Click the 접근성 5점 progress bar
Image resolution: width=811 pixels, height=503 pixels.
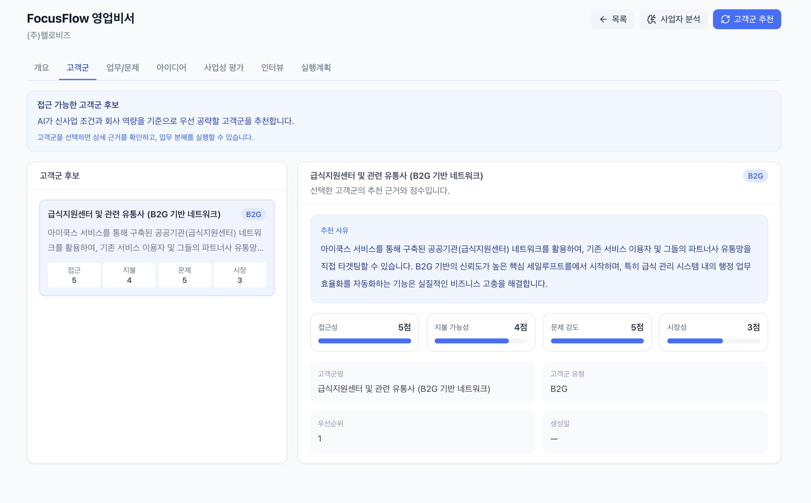[364, 341]
